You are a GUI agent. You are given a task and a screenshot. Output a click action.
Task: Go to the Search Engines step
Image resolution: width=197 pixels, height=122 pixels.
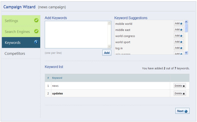point(17,32)
